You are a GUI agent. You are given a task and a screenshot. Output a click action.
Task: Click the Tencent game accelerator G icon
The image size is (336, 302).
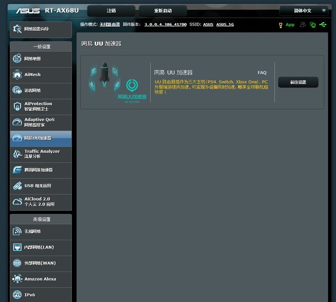pos(17,170)
